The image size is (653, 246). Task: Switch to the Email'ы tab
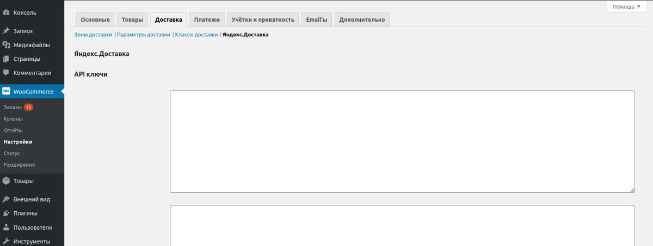tap(316, 20)
